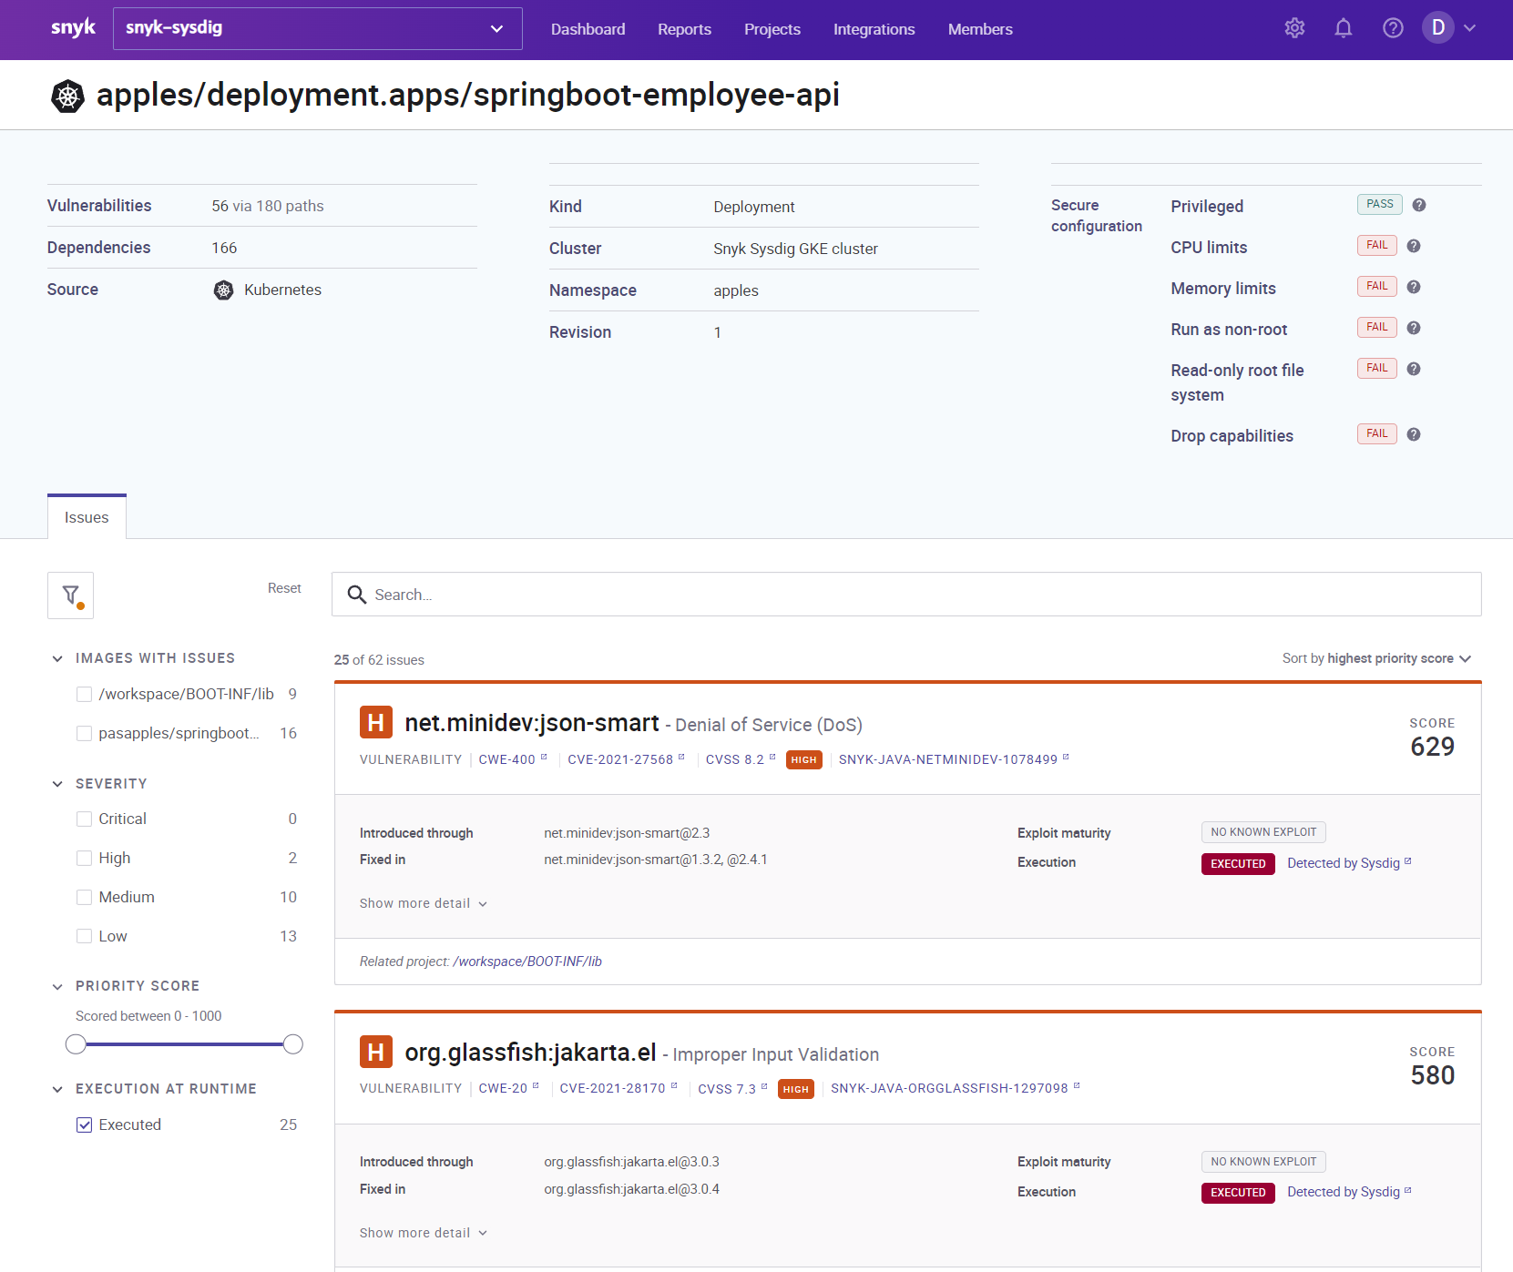Reset the filters
1513x1272 pixels.
(284, 588)
